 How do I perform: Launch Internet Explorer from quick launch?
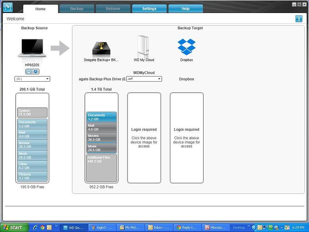35,227
